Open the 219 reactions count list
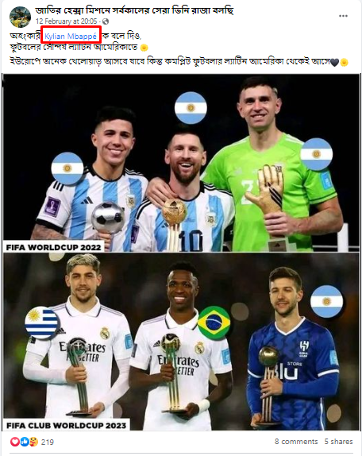The image size is (362, 456). [48, 442]
